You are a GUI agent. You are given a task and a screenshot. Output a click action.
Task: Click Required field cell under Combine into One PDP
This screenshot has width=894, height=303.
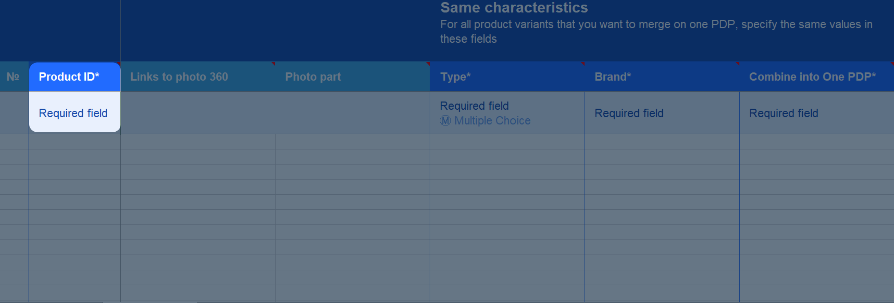pos(817,113)
